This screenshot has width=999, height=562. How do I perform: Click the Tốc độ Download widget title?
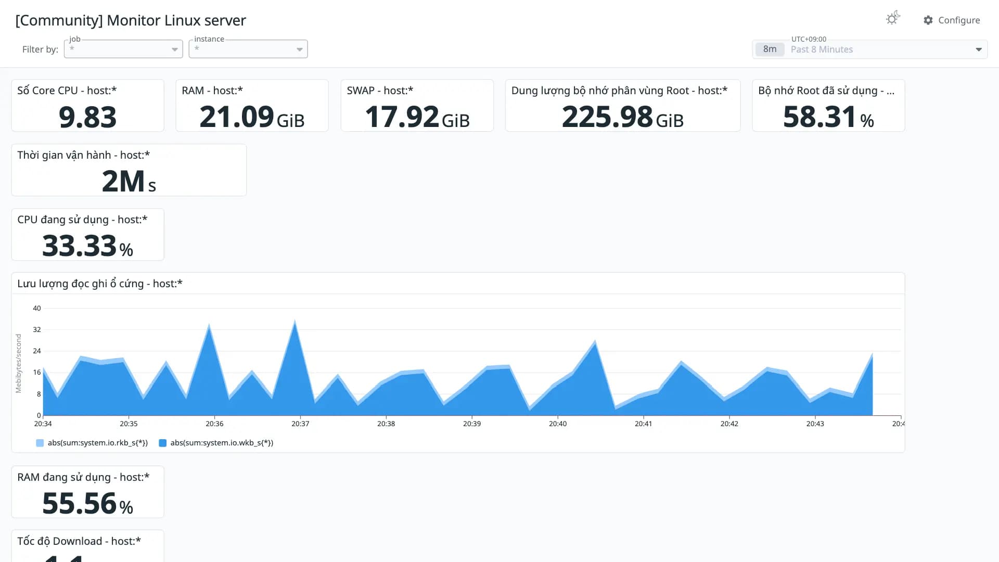(79, 541)
